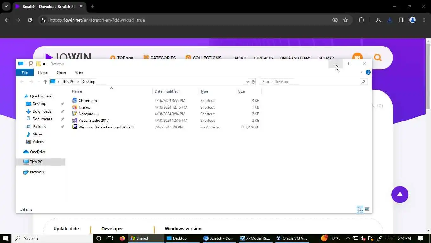Select Windows XP Professional SP3 x86 iso
The height and width of the screenshot is (243, 431).
tap(106, 127)
